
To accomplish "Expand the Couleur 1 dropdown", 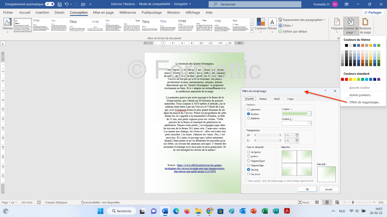I will 310,113.
